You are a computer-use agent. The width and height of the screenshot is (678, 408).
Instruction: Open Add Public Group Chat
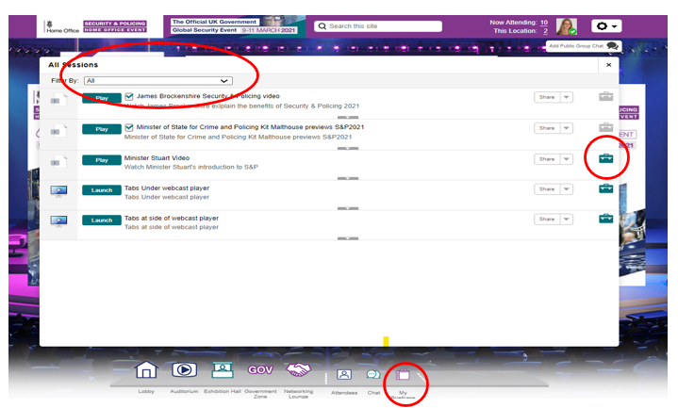[584, 46]
